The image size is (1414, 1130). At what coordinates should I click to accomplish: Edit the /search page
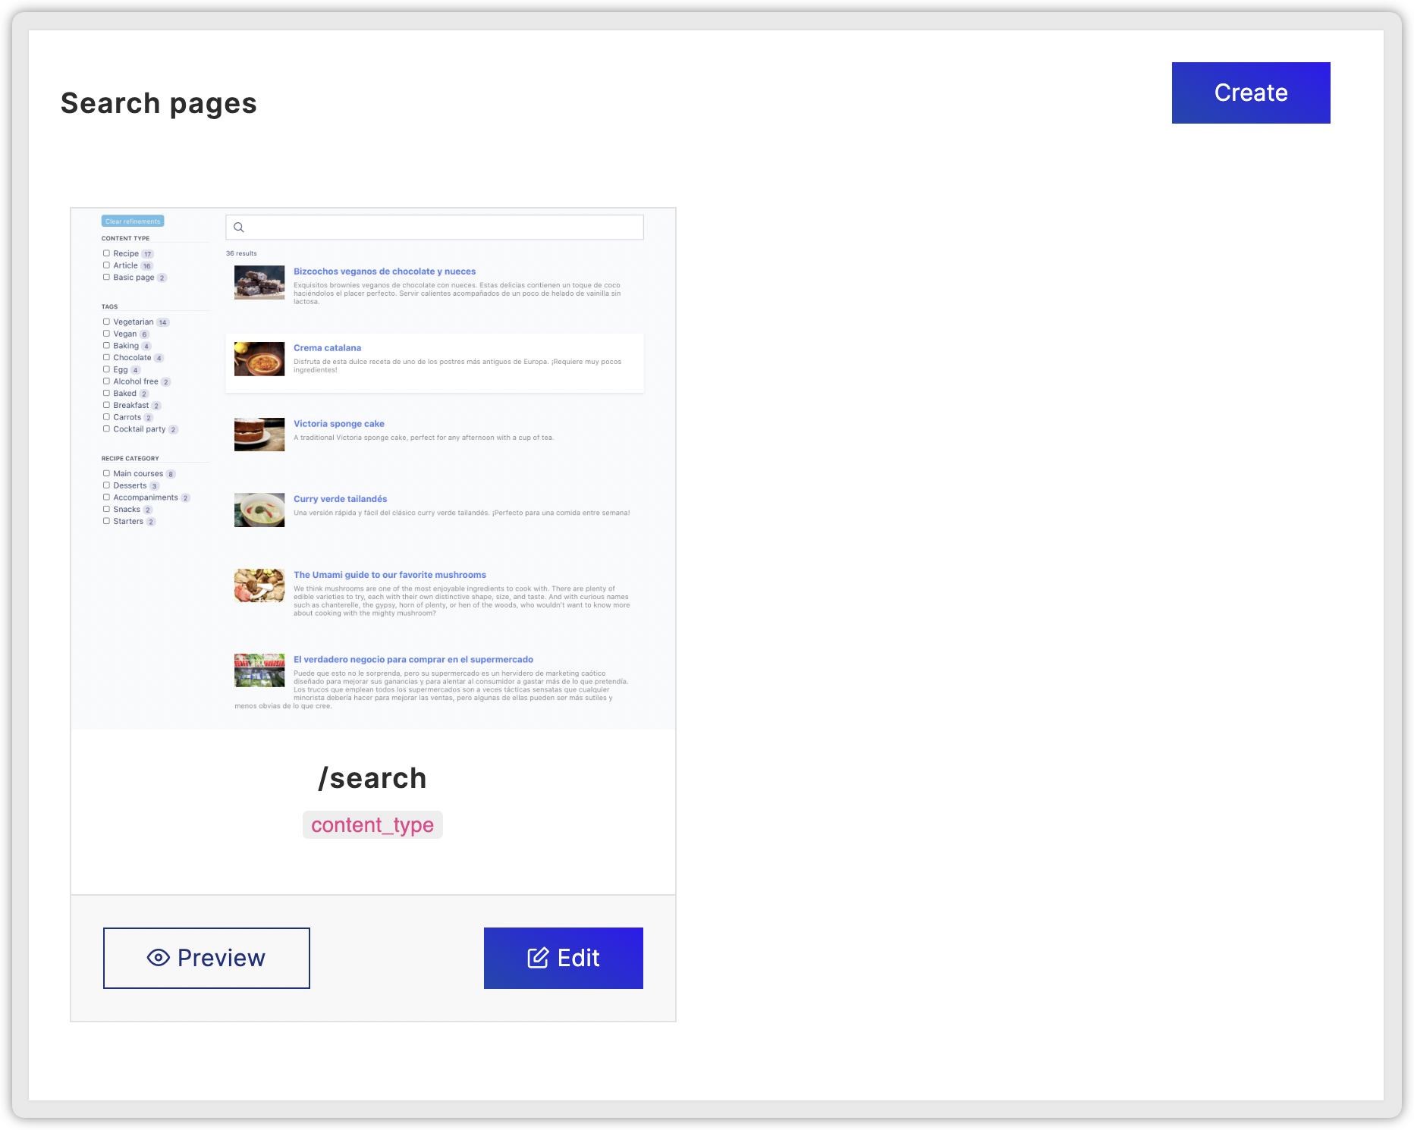pyautogui.click(x=563, y=958)
